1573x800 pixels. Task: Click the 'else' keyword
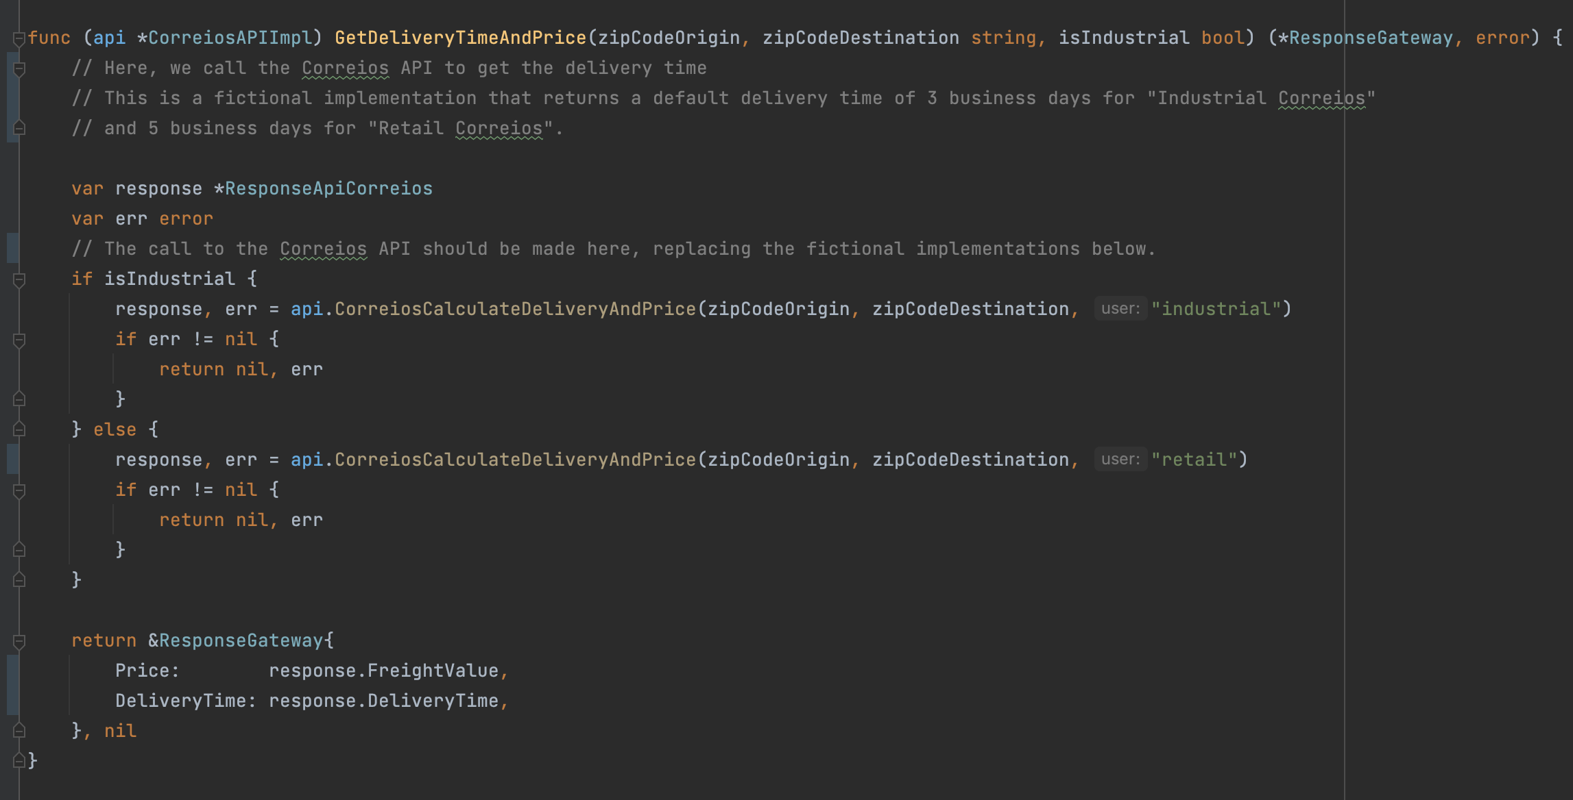click(x=115, y=429)
